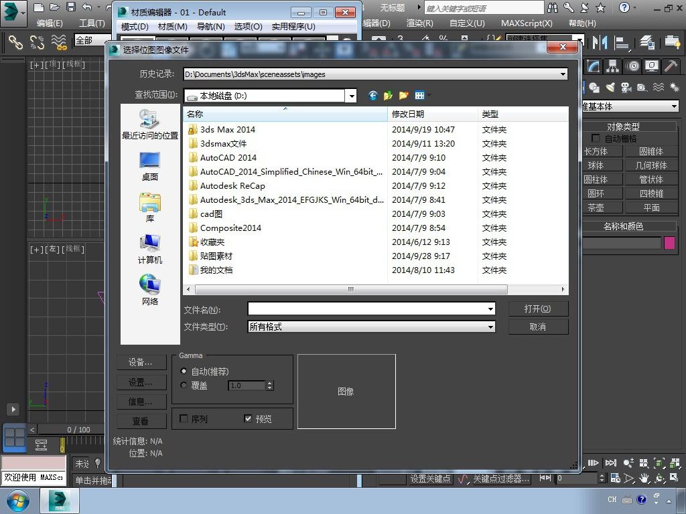Click the magenta object color swatch

point(669,242)
